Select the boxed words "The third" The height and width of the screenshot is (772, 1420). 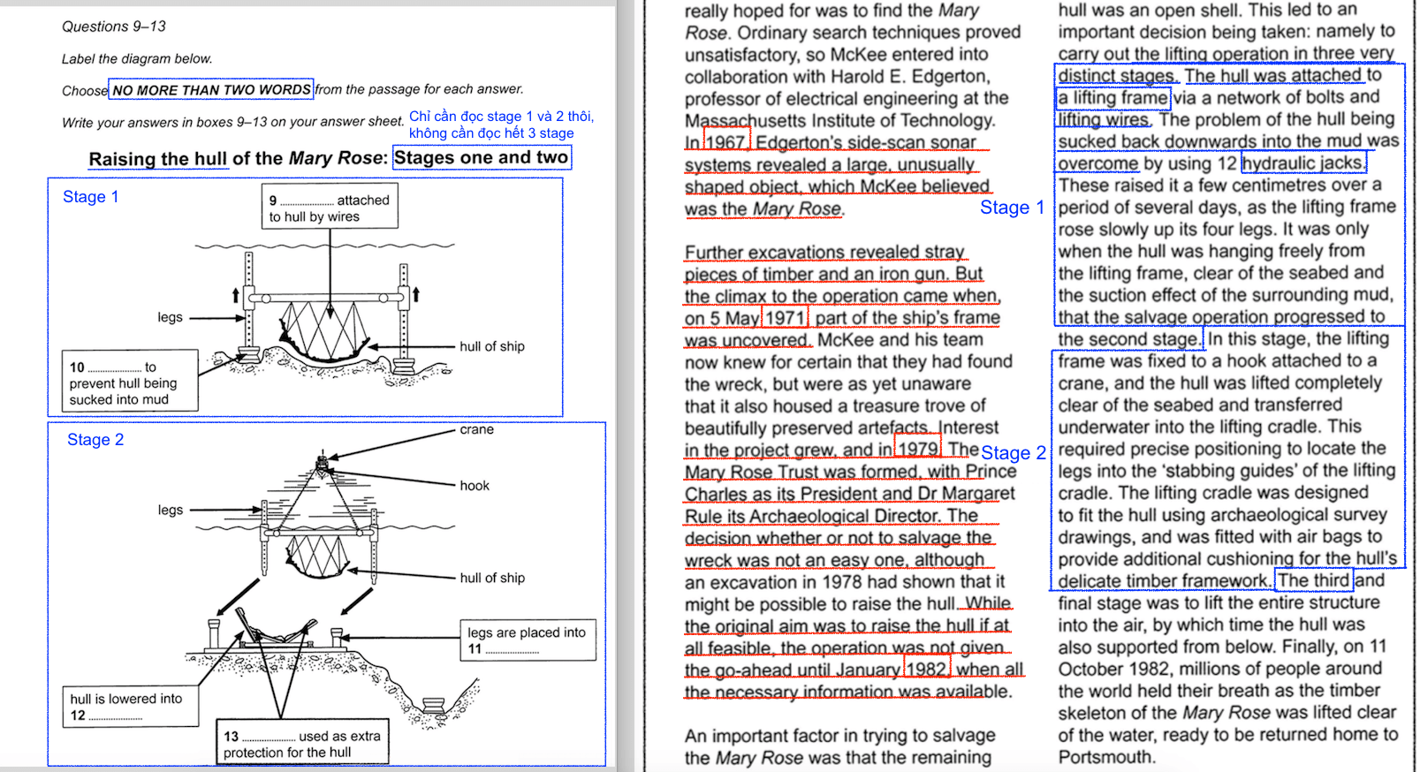pos(1313,580)
